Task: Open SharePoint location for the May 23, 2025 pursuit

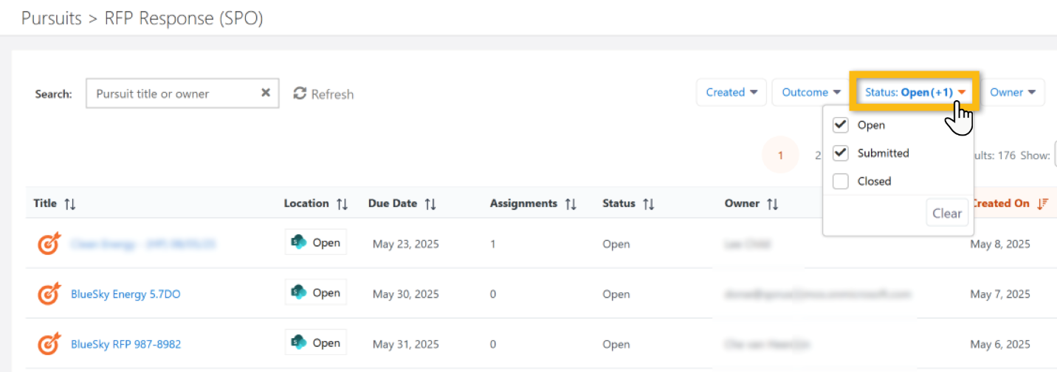Action: pyautogui.click(x=316, y=242)
